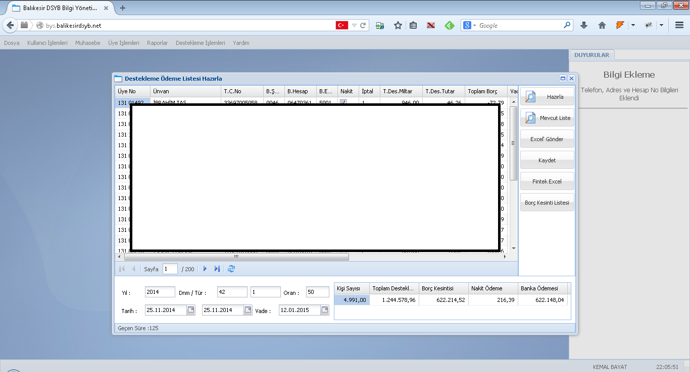Switch to the DUYURULAR tab
The image size is (690, 372).
[592, 55]
